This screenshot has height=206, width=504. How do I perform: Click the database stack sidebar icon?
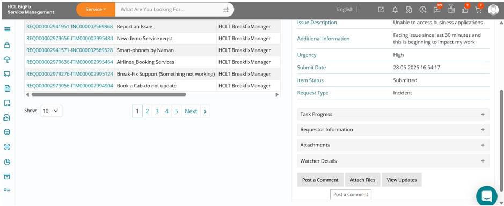[7, 132]
